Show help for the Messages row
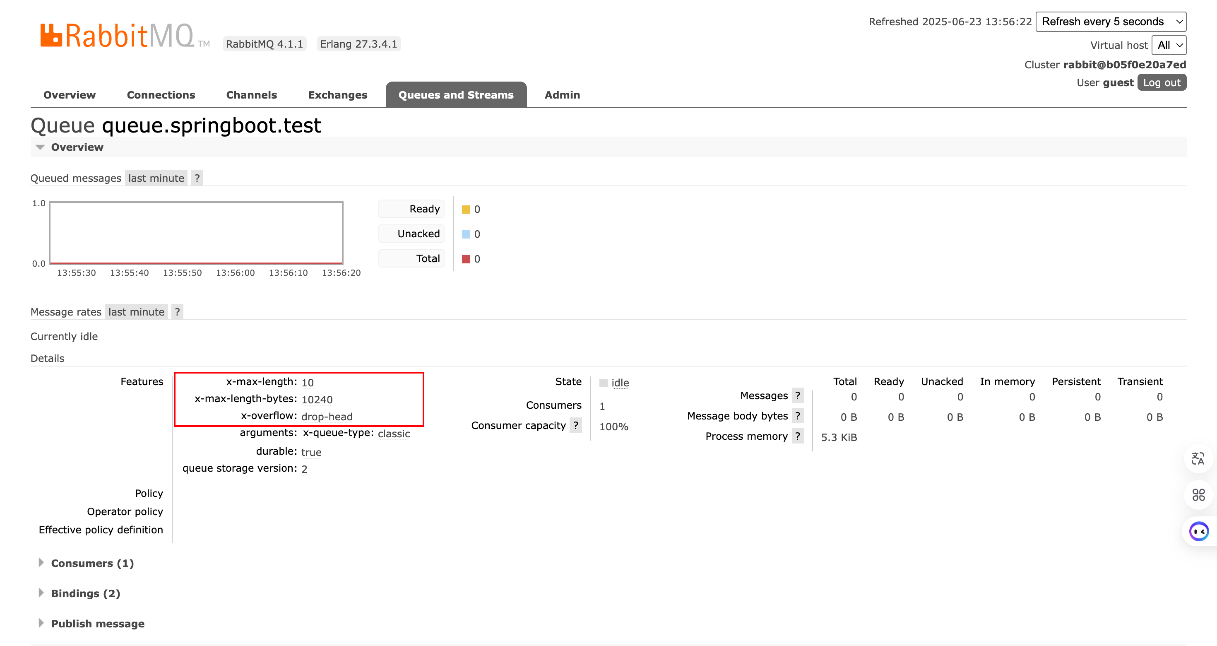 [798, 395]
